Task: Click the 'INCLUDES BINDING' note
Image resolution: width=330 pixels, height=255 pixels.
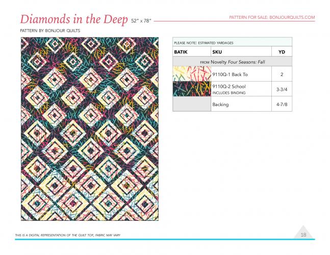Action: [229, 93]
